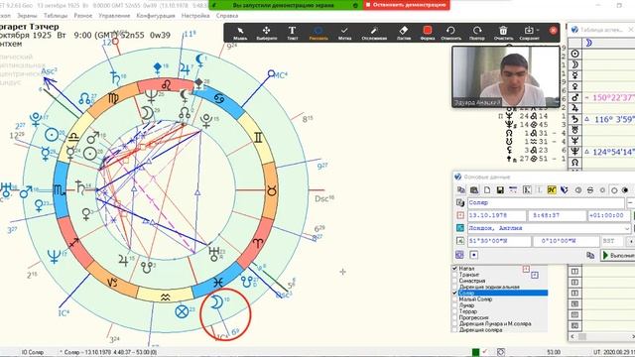The height and width of the screenshot is (357, 635).
Task: Click the floppy disk save icon
Action: point(500,189)
